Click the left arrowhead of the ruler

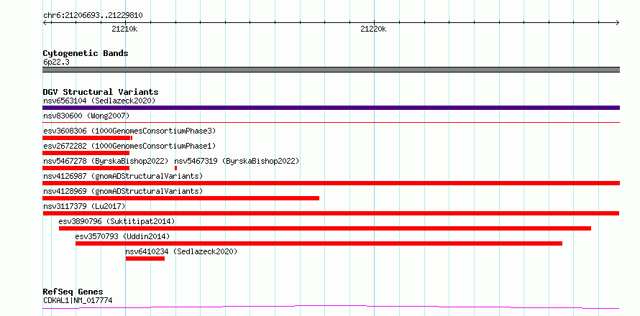45,23
